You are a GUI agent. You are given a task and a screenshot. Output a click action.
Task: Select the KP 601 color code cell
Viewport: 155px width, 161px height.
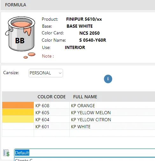point(52,127)
